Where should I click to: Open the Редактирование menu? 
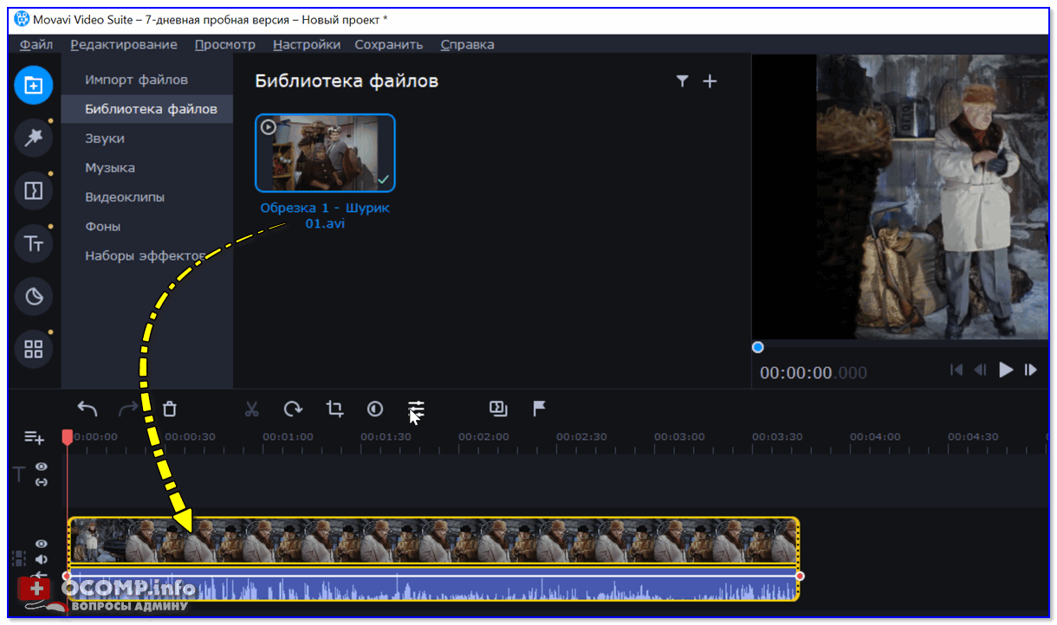point(124,45)
